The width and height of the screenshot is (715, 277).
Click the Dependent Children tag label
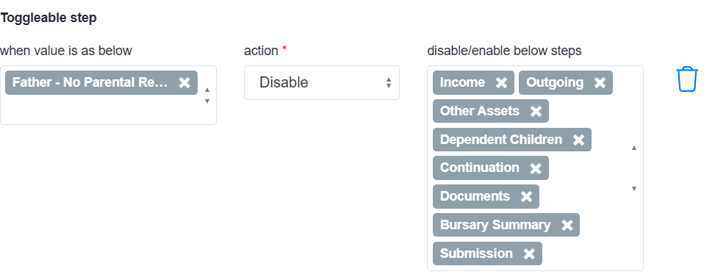[x=501, y=140]
